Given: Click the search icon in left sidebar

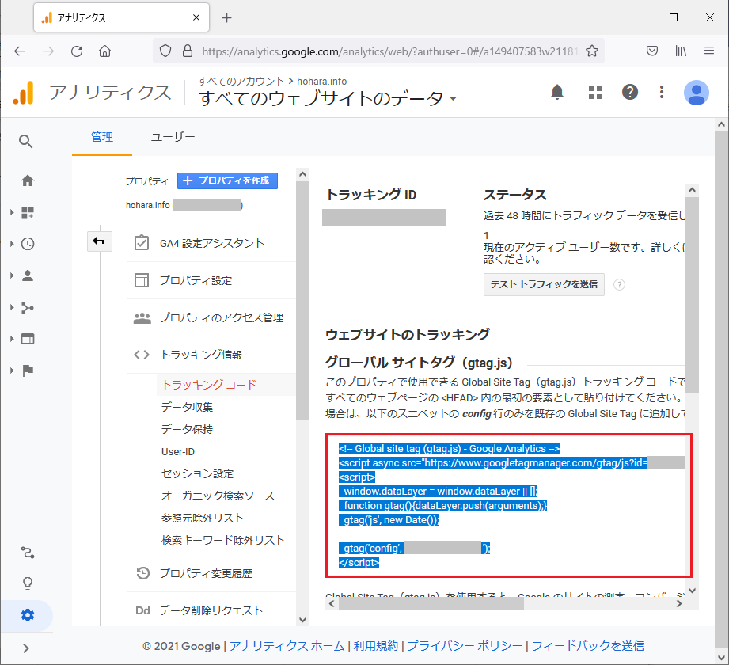Looking at the screenshot, I should (26, 142).
